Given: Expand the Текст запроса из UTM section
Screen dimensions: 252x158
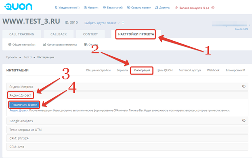Looking at the screenshot, I should tap(127, 130).
